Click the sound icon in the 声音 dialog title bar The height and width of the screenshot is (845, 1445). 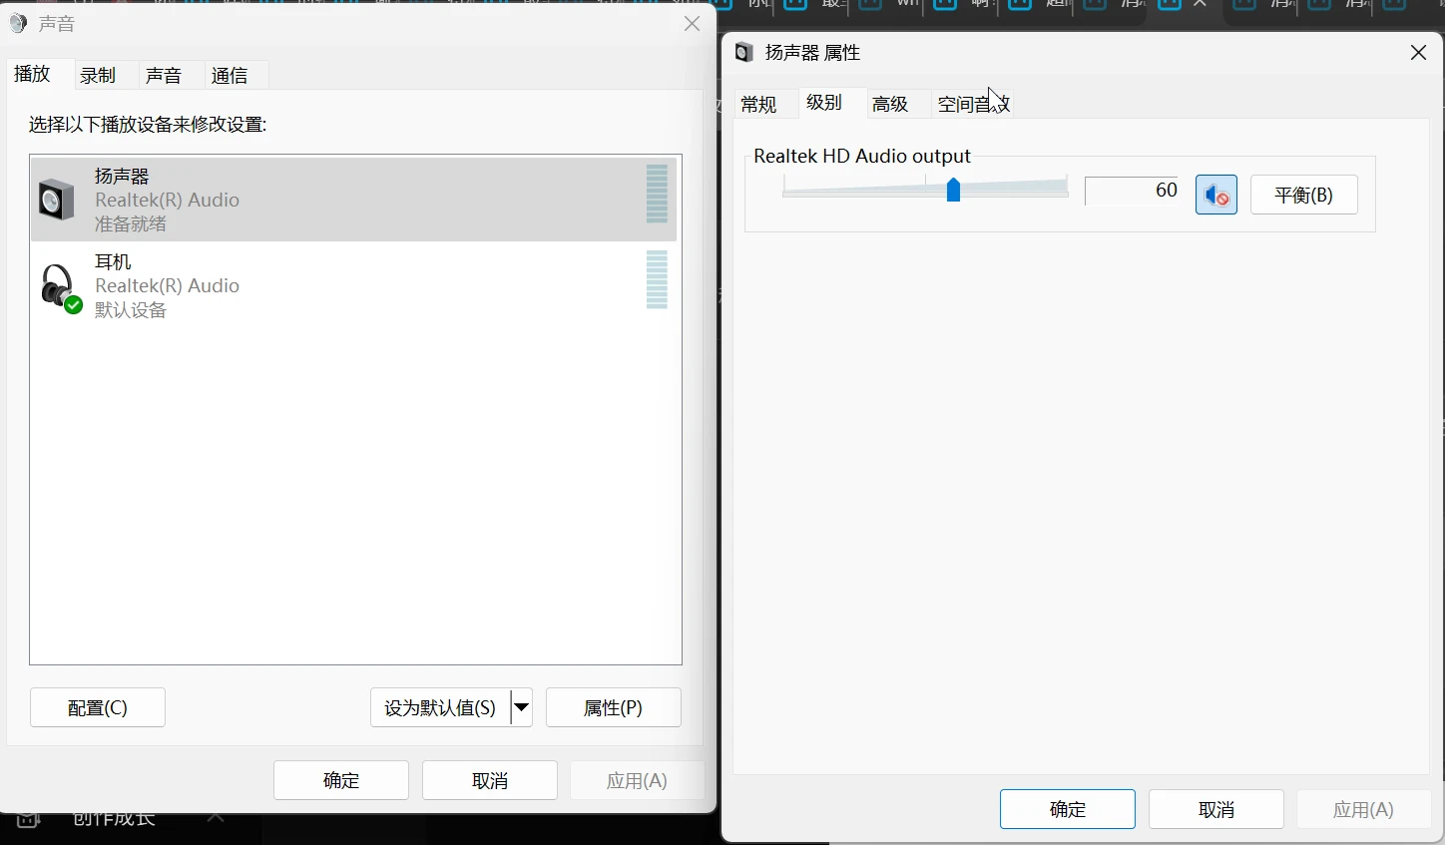point(17,22)
